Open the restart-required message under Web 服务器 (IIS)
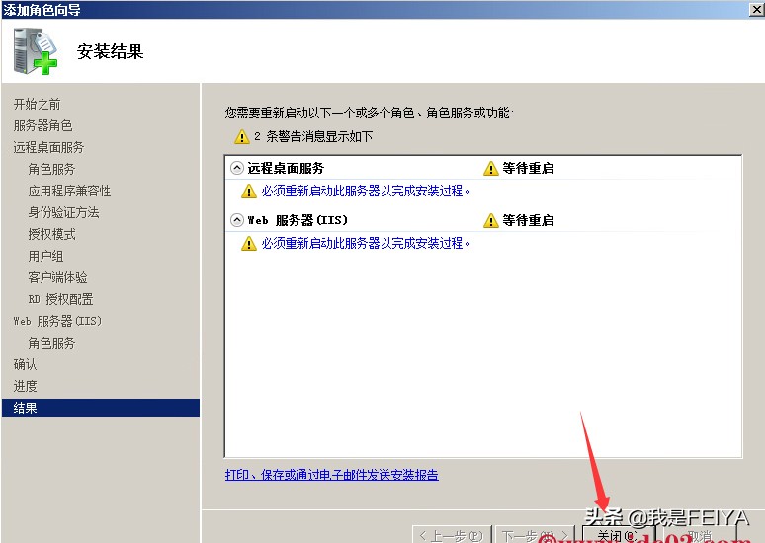765x543 pixels. pos(366,243)
